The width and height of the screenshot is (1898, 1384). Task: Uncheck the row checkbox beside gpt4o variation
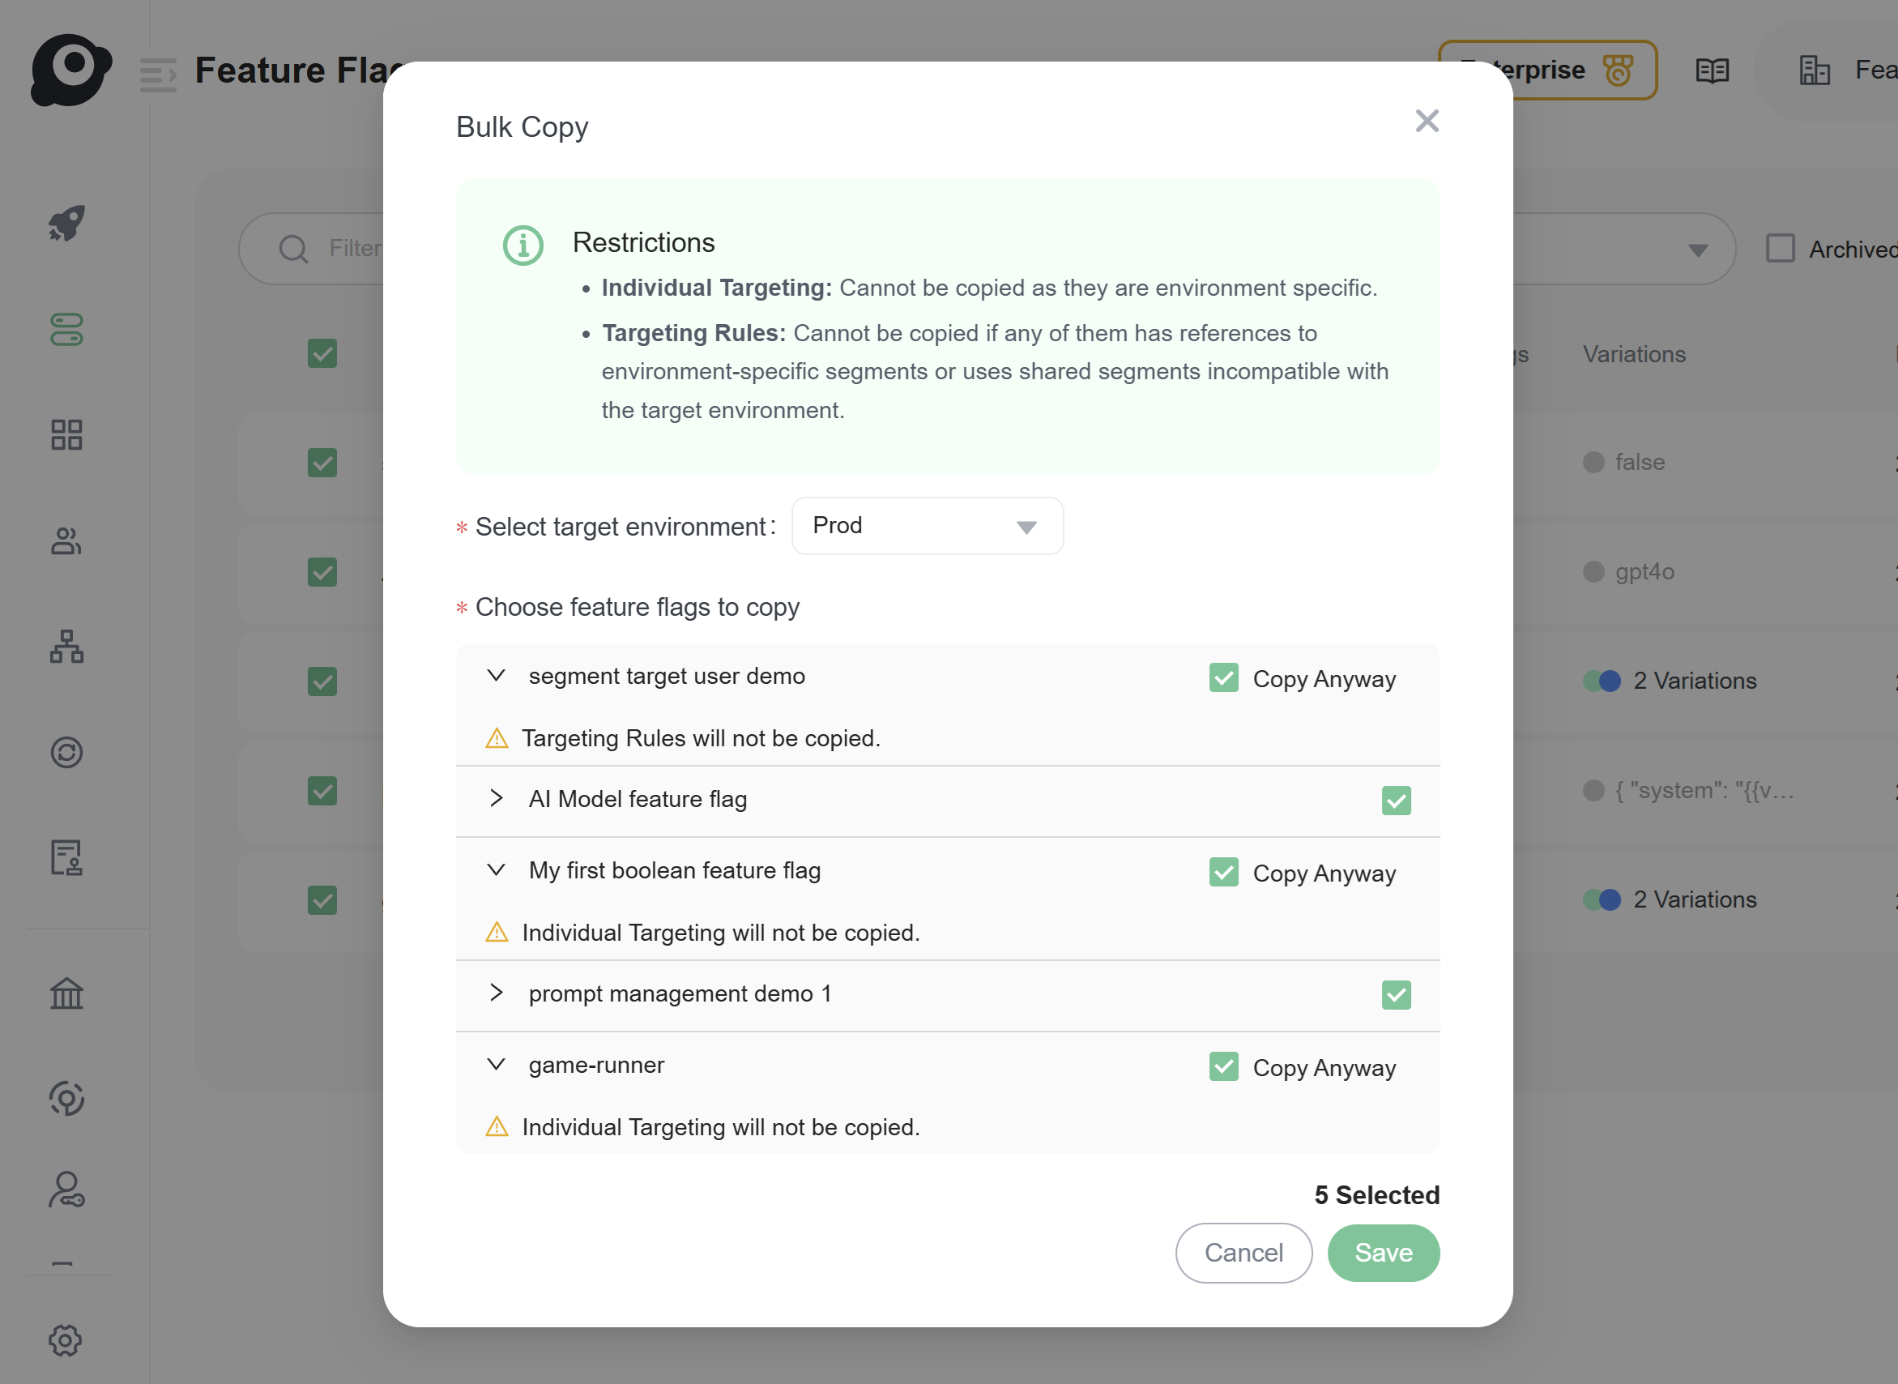[x=322, y=572]
